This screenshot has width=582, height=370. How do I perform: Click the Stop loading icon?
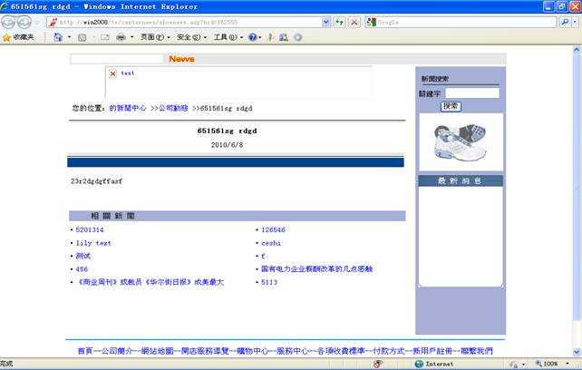tap(354, 22)
